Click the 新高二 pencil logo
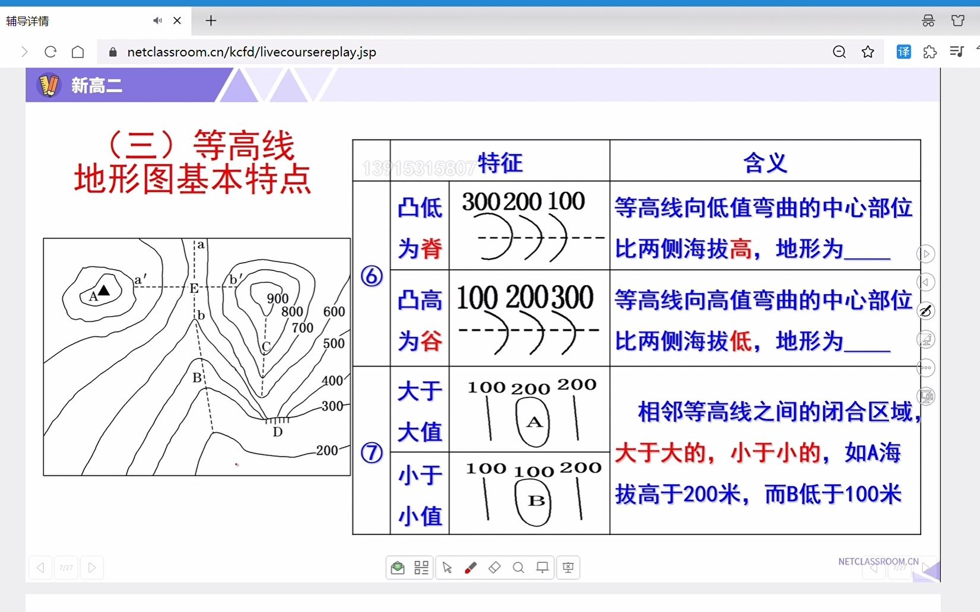The image size is (980, 612). [x=49, y=85]
